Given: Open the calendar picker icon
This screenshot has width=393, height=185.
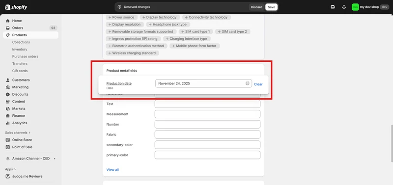Looking at the screenshot, I should click(x=248, y=83).
